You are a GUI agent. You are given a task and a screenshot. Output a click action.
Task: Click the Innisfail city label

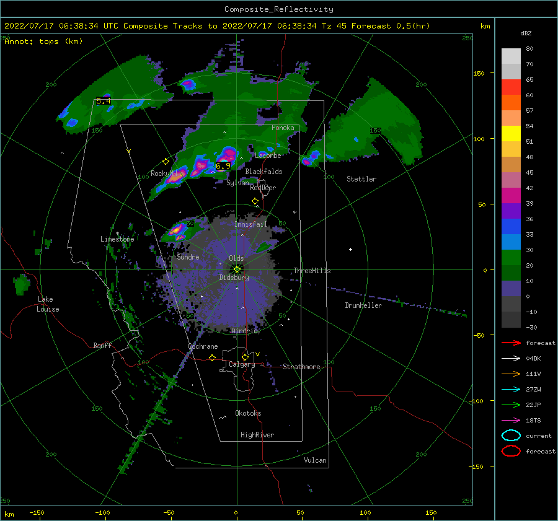point(250,224)
